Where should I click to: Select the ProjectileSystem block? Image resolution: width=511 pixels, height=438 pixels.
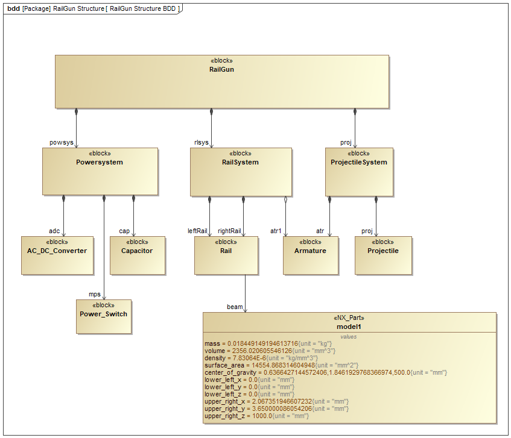tap(359, 172)
